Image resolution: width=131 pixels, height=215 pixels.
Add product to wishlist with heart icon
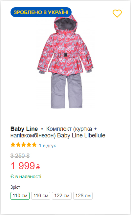pyautogui.click(x=117, y=13)
